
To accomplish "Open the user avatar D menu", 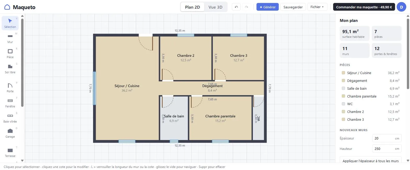I will coord(401,7).
